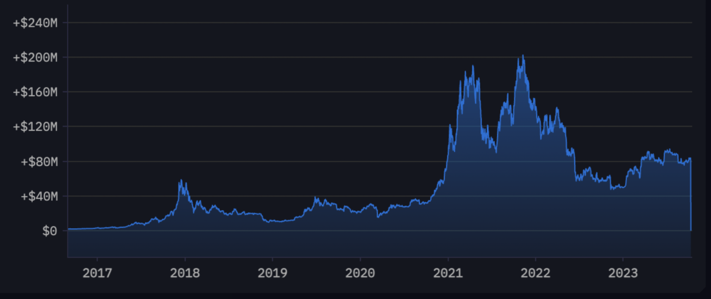Click the +$200M y-axis label
Image resolution: width=711 pixels, height=299 pixels.
(35, 57)
